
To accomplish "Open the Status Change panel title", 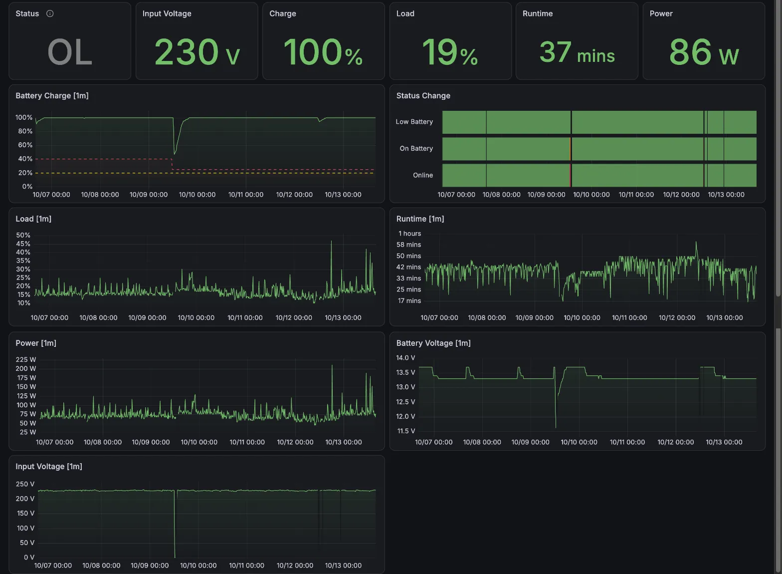I will tap(423, 95).
